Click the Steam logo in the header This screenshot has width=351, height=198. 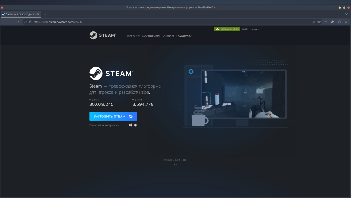[x=102, y=35]
